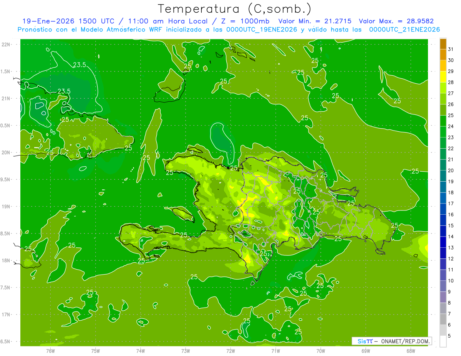Click the '22N' latitude axis label

click(x=7, y=45)
